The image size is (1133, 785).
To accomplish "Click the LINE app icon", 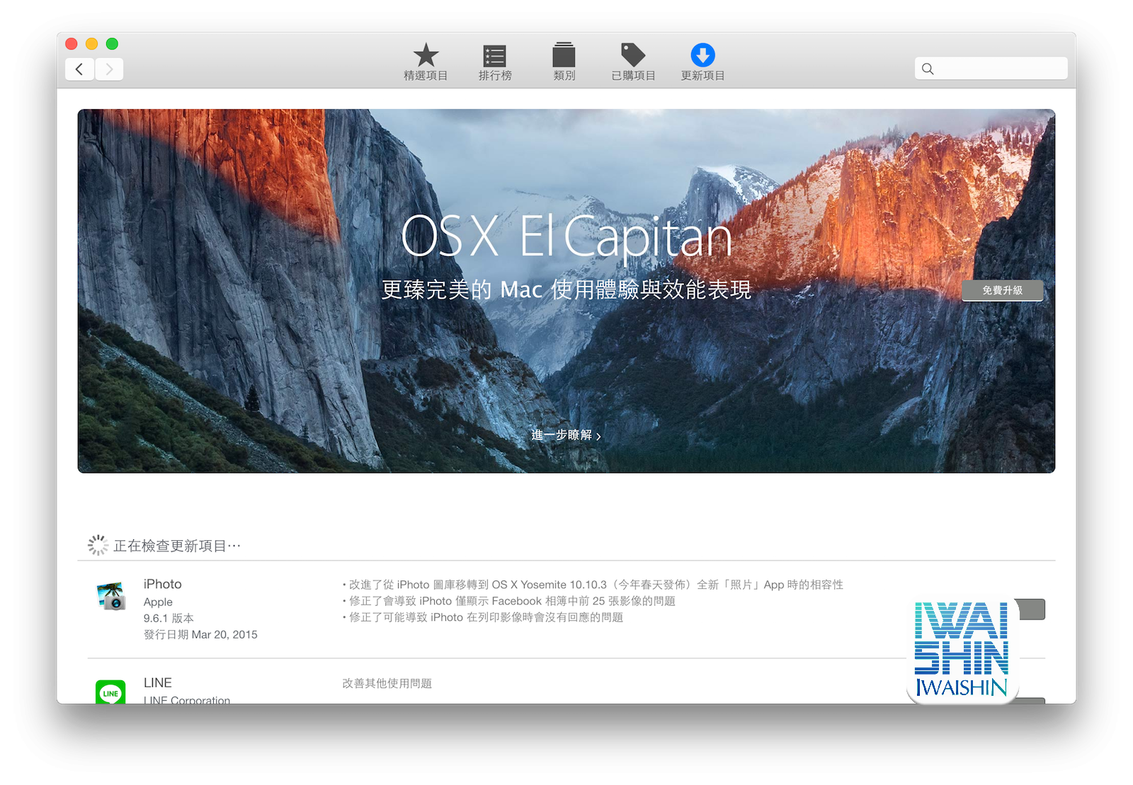I will tap(110, 692).
